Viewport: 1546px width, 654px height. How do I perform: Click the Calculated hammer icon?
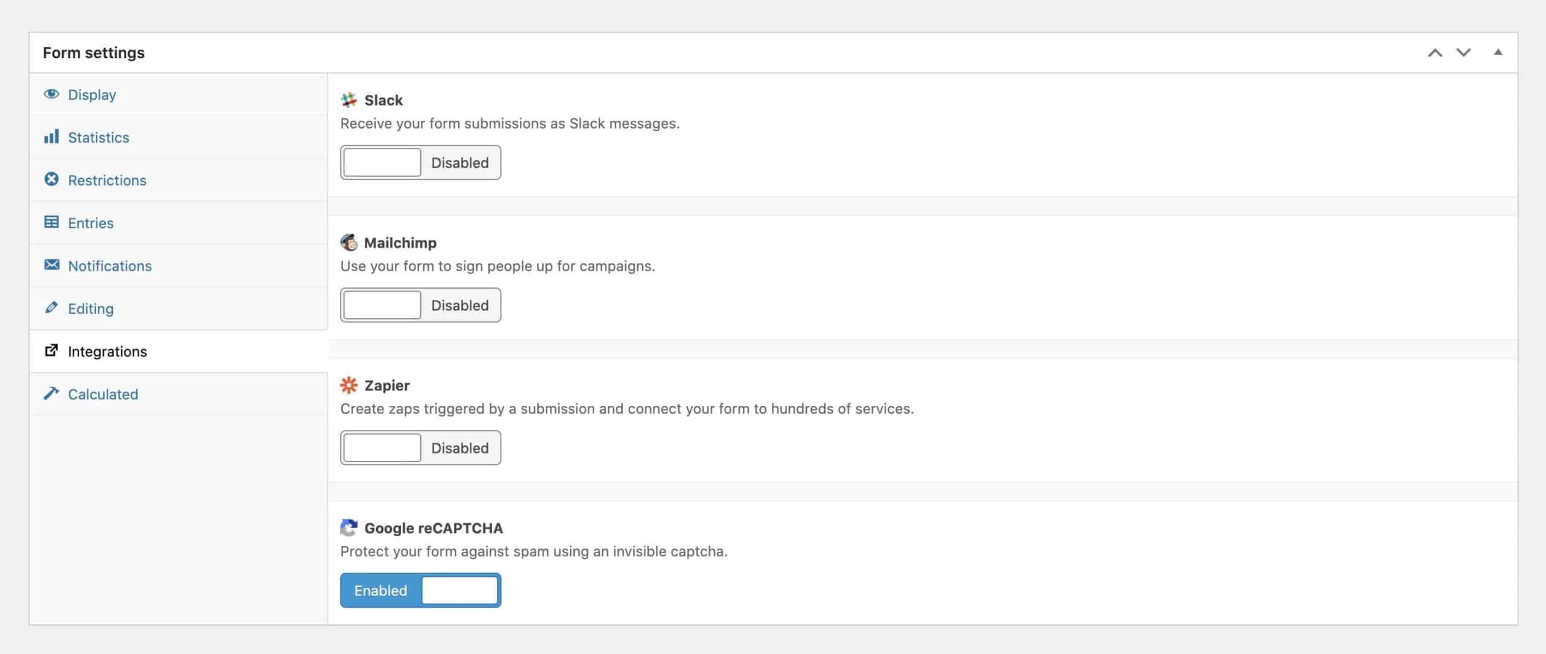coord(51,393)
